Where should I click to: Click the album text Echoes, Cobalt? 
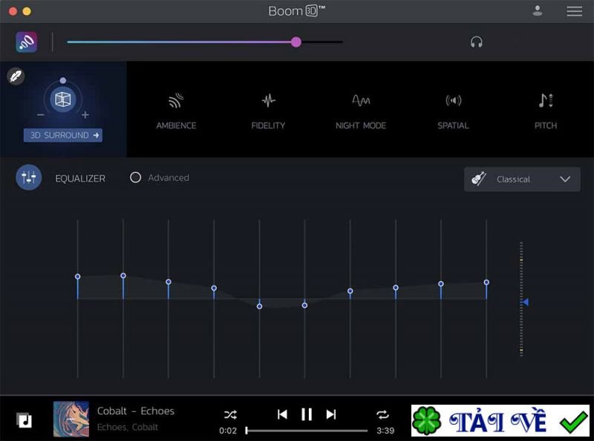pos(127,427)
